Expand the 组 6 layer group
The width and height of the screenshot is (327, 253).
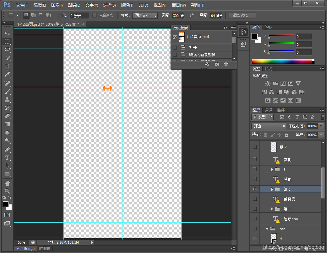point(272,189)
